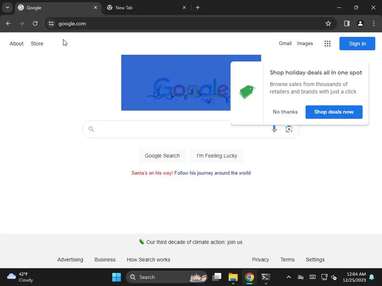Click the Google Search button

coord(162,156)
